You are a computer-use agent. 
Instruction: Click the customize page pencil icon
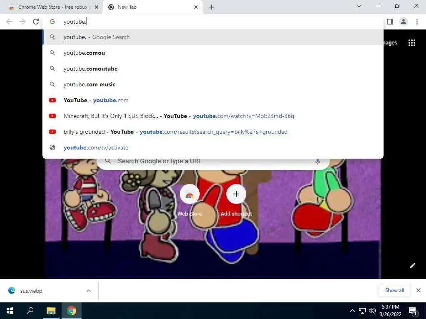[412, 265]
